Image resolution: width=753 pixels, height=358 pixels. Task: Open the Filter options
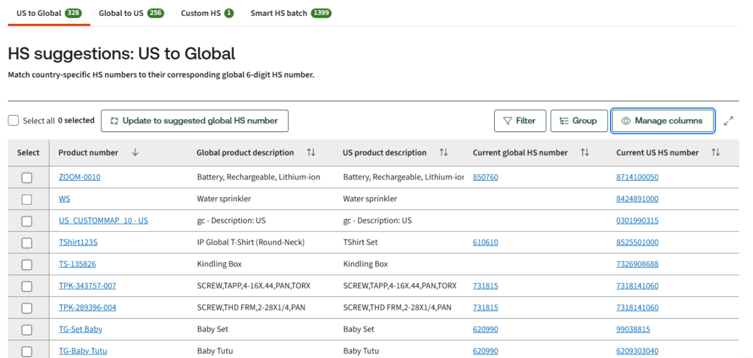[520, 121]
